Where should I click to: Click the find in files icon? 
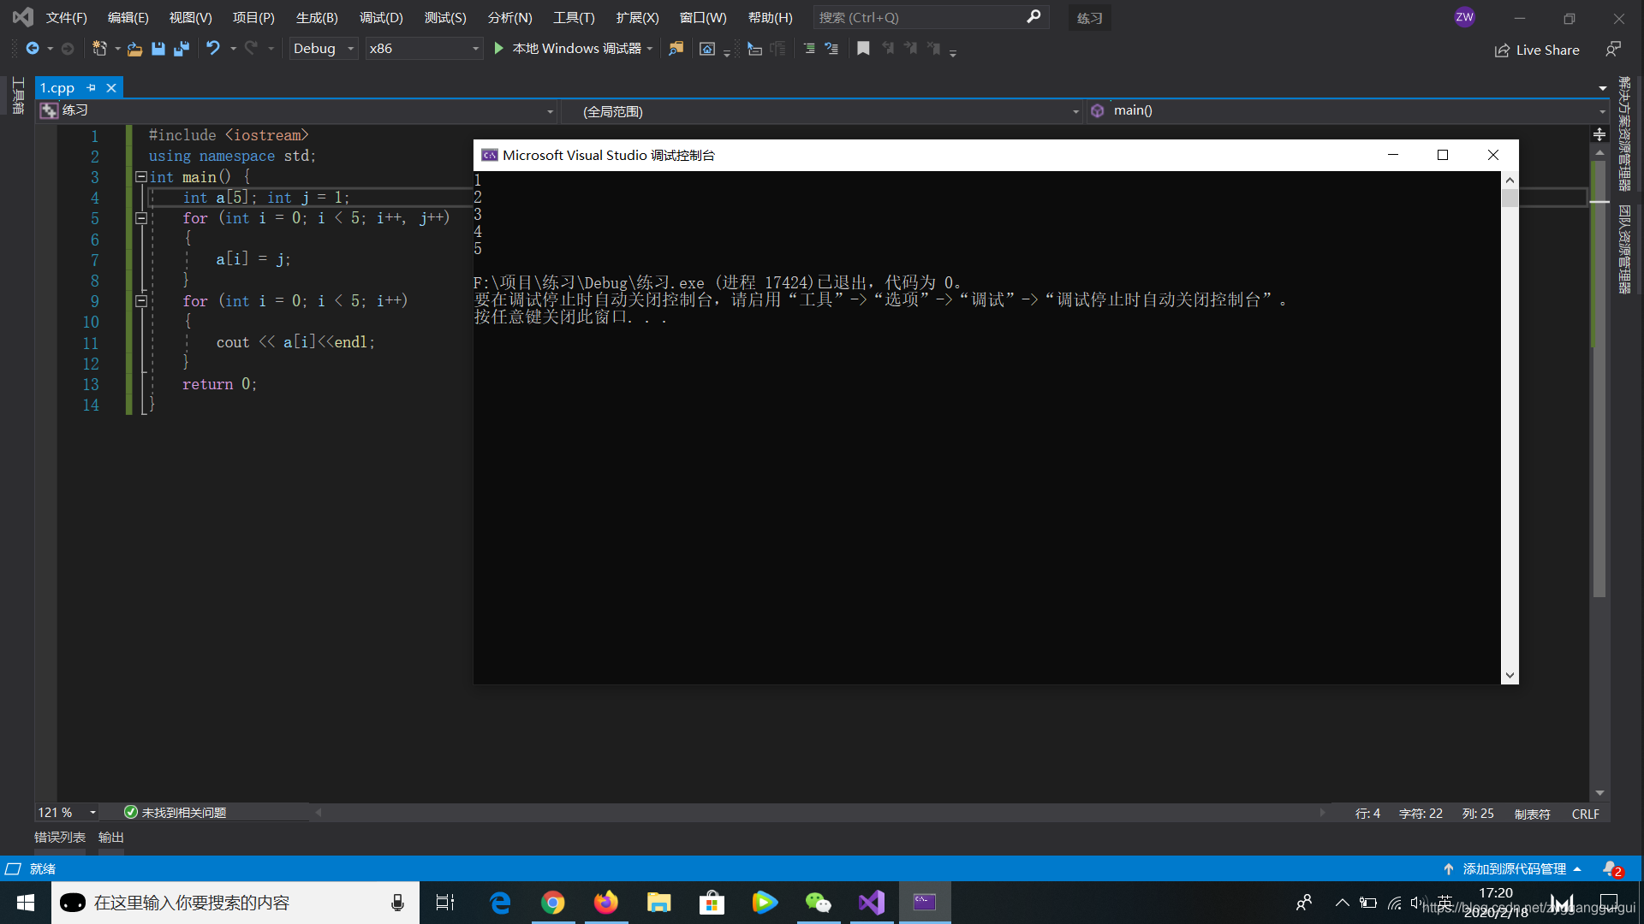(676, 49)
